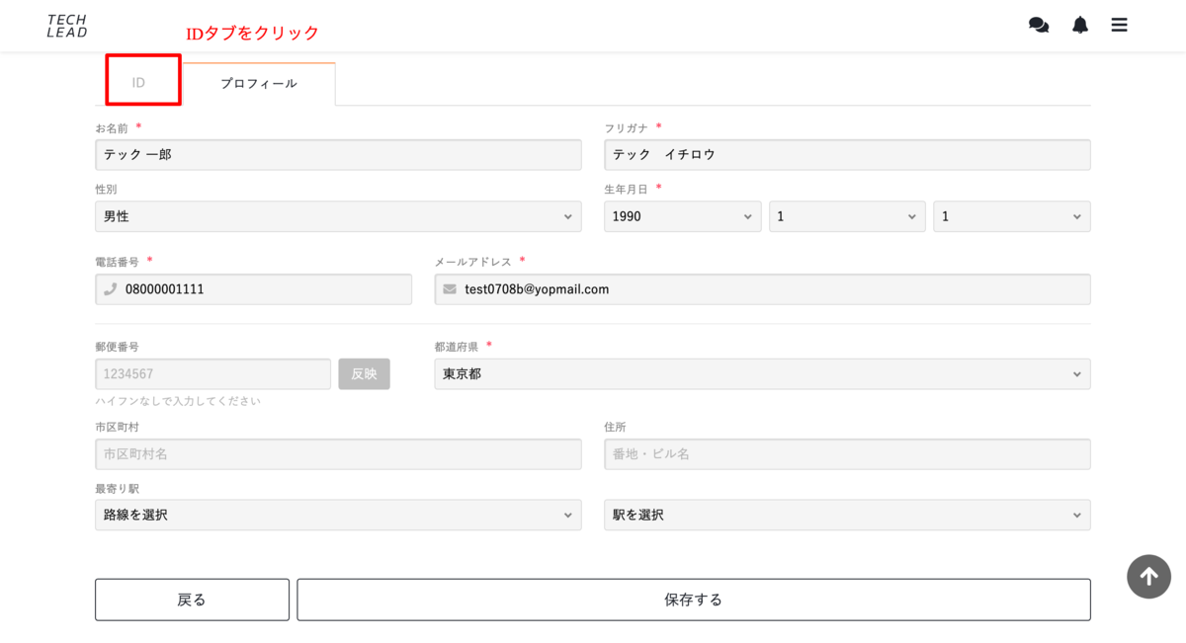This screenshot has width=1186, height=643.
Task: Click the 電話番号 input field
Action: (x=253, y=289)
